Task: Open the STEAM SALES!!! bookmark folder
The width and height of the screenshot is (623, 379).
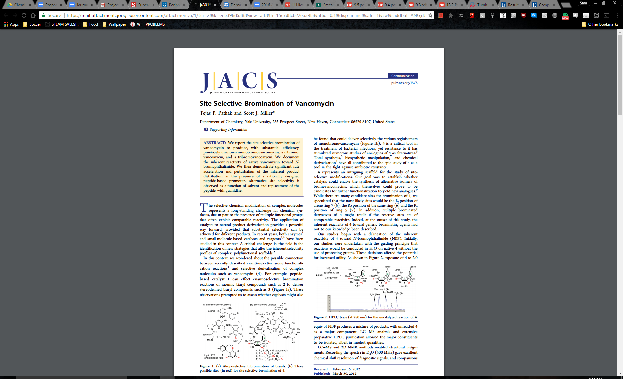Action: tap(62, 24)
